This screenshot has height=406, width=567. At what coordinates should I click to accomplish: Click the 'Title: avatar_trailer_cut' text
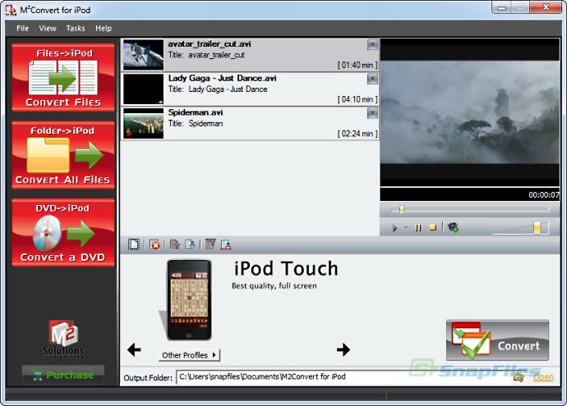[206, 55]
